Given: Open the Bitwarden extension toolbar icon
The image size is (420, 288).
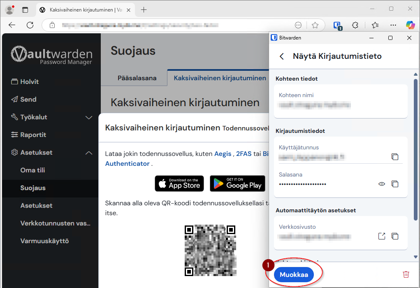Looking at the screenshot, I should (x=337, y=26).
